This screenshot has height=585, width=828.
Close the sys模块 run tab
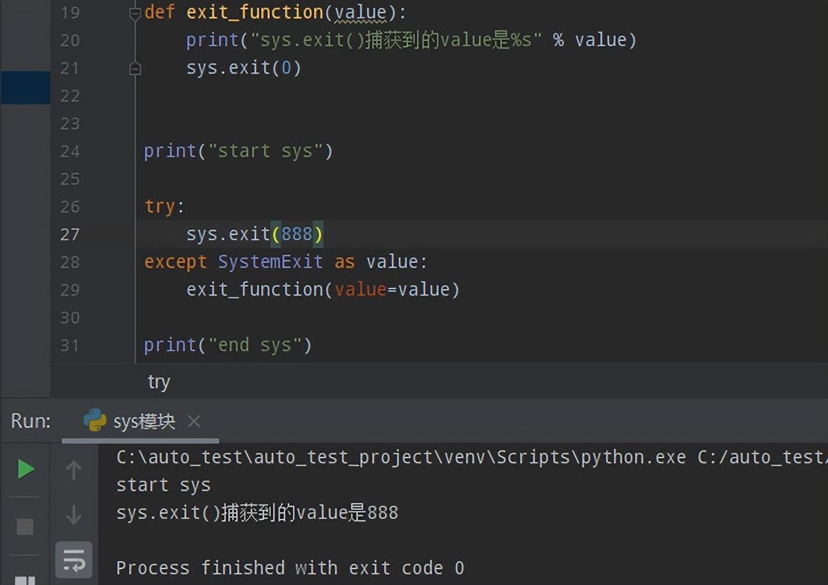[194, 421]
